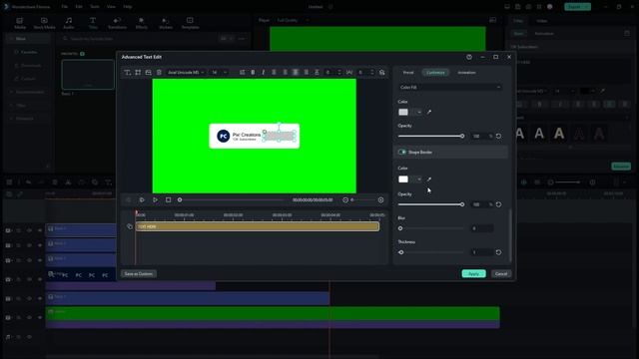Click the Cancel button
Viewport: 639px width, 359px height.
501,273
